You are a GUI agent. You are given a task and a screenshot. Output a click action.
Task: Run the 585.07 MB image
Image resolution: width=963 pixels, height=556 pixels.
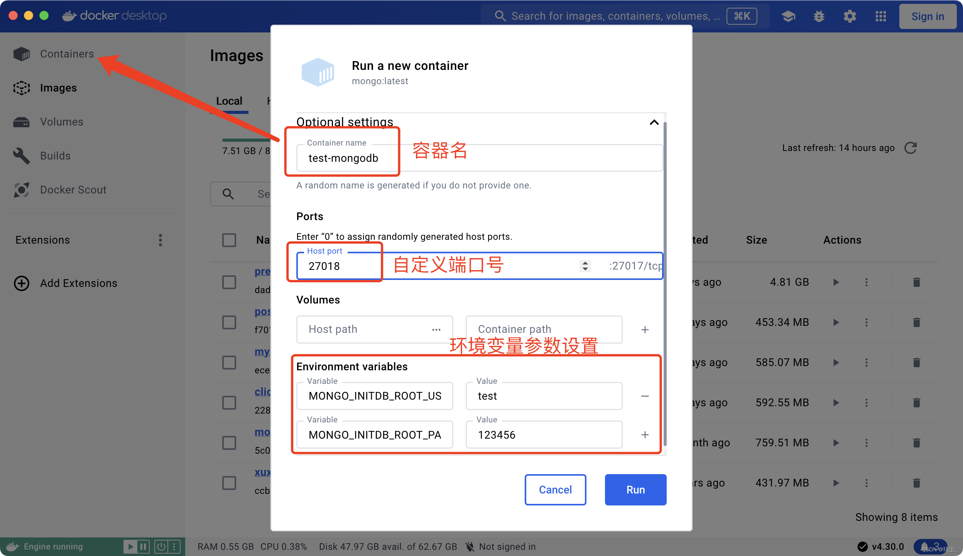point(836,363)
